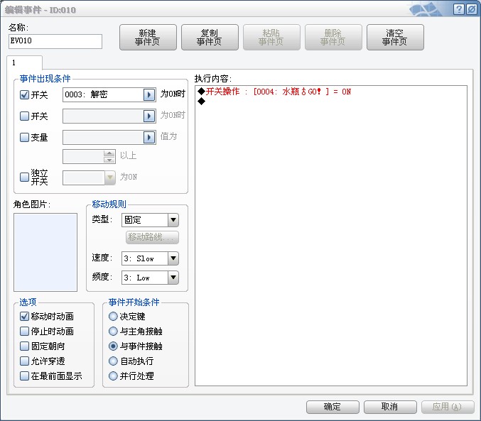Enable 固定朝向 checkbox
This screenshot has height=421, width=481.
coord(24,346)
